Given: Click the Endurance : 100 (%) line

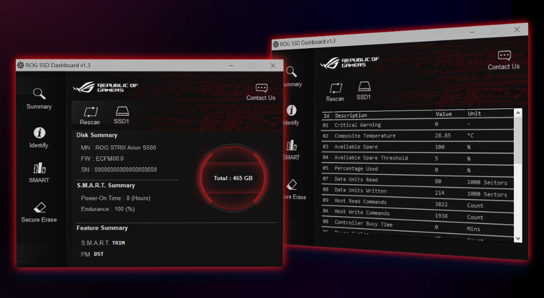Looking at the screenshot, I should [108, 209].
